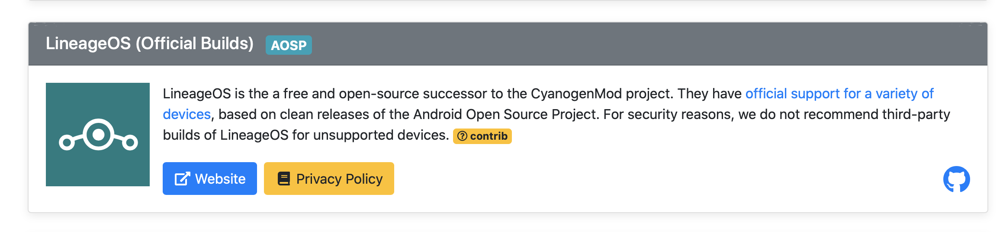The width and height of the screenshot is (1003, 232).
Task: Click the left small circle of LineageOS logo
Action: pos(67,142)
